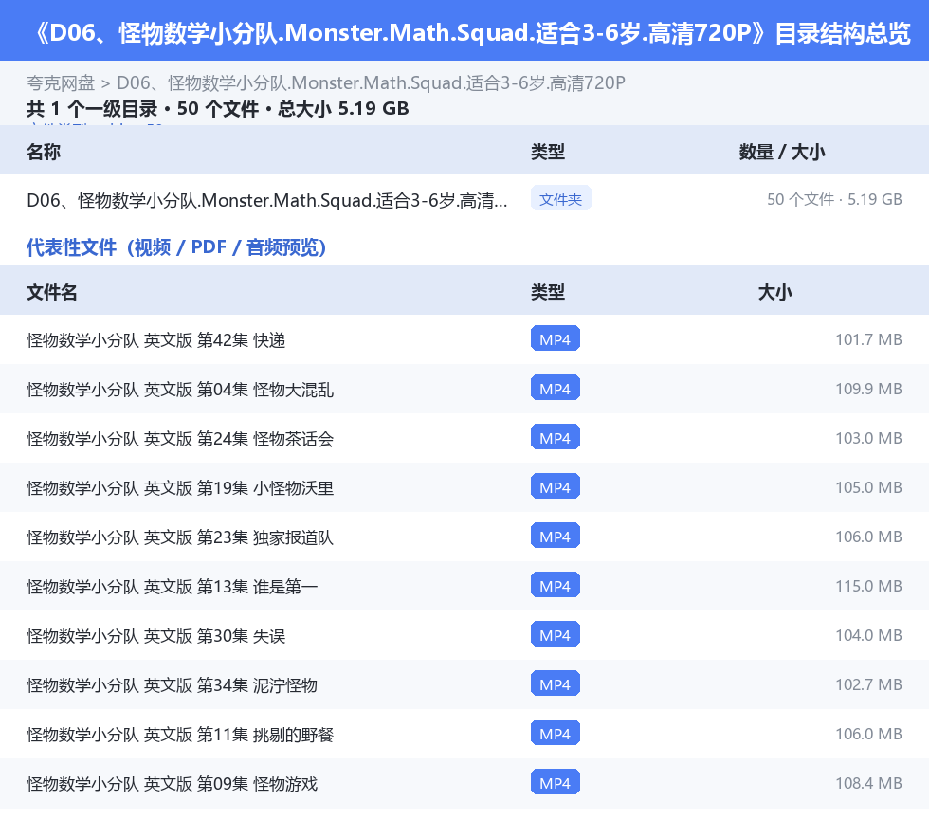The width and height of the screenshot is (929, 838).
Task: Click MP4 badge on 第42集 快递 row
Action: (x=556, y=339)
